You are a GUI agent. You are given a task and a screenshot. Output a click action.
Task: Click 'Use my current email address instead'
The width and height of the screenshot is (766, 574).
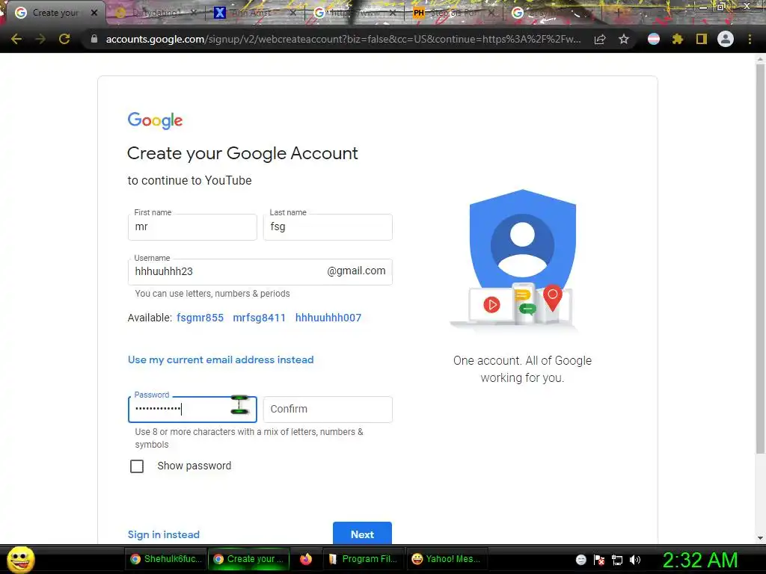[x=221, y=359]
